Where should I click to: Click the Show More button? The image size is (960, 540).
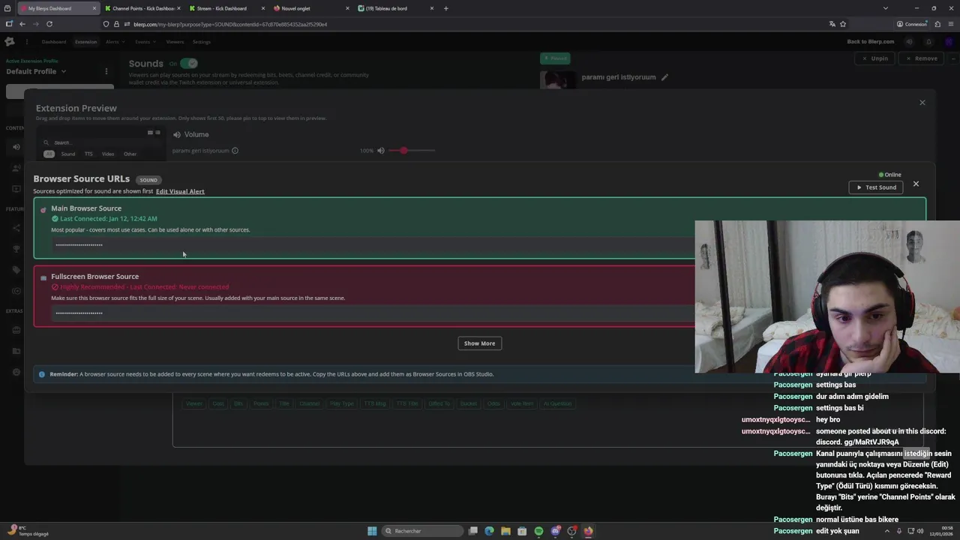[479, 343]
